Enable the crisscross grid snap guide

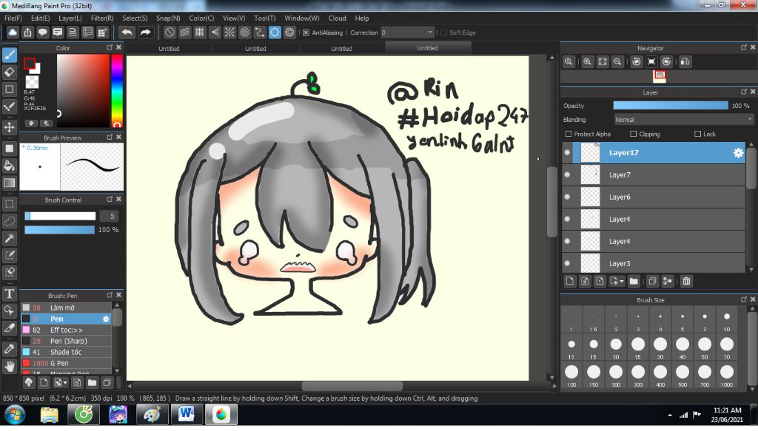[x=200, y=33]
